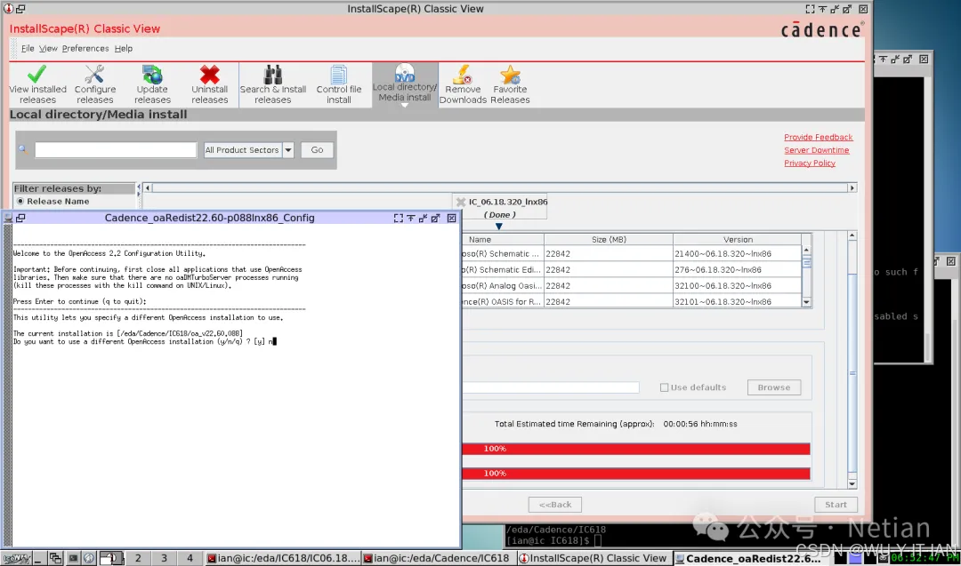Focus the install directory path field
Image resolution: width=961 pixels, height=566 pixels.
(x=551, y=387)
